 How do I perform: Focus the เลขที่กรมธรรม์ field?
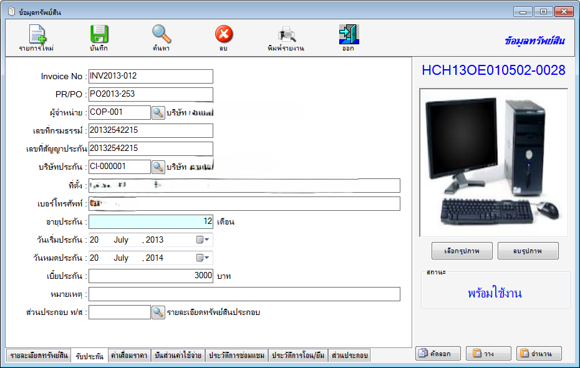coord(151,130)
